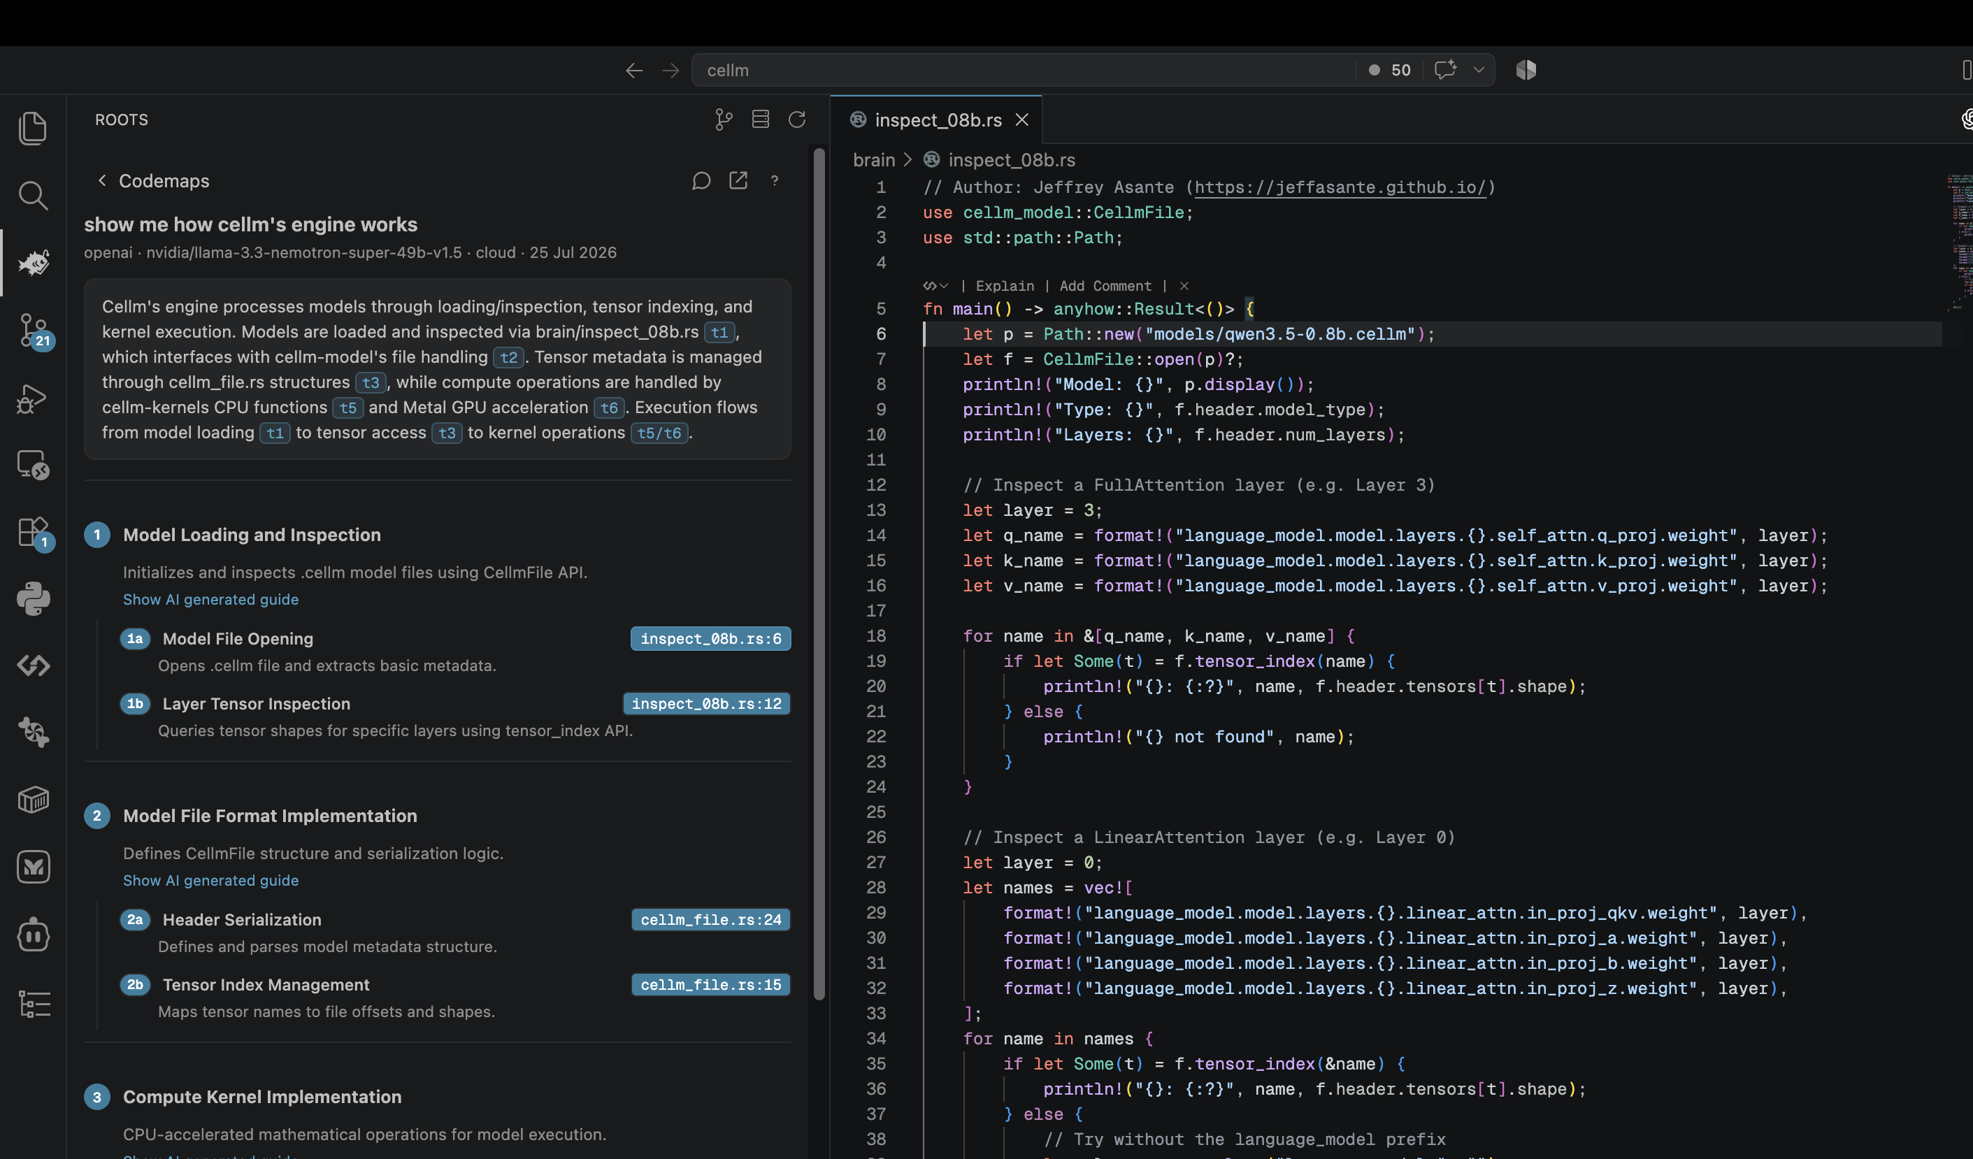Click the t2 tag in summary text
This screenshot has height=1159, width=1973.
509,357
